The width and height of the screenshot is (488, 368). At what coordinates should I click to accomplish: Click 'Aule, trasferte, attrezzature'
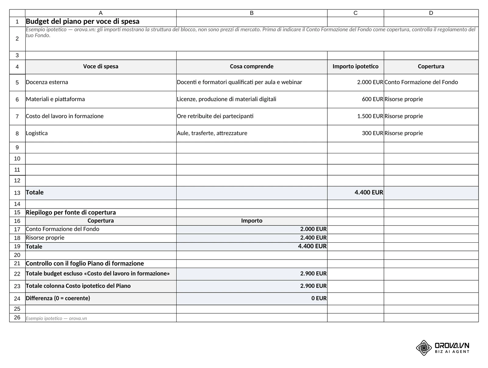coord(212,133)
